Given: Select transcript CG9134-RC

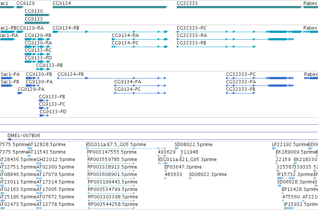Looking at the screenshot, I should [125, 43].
